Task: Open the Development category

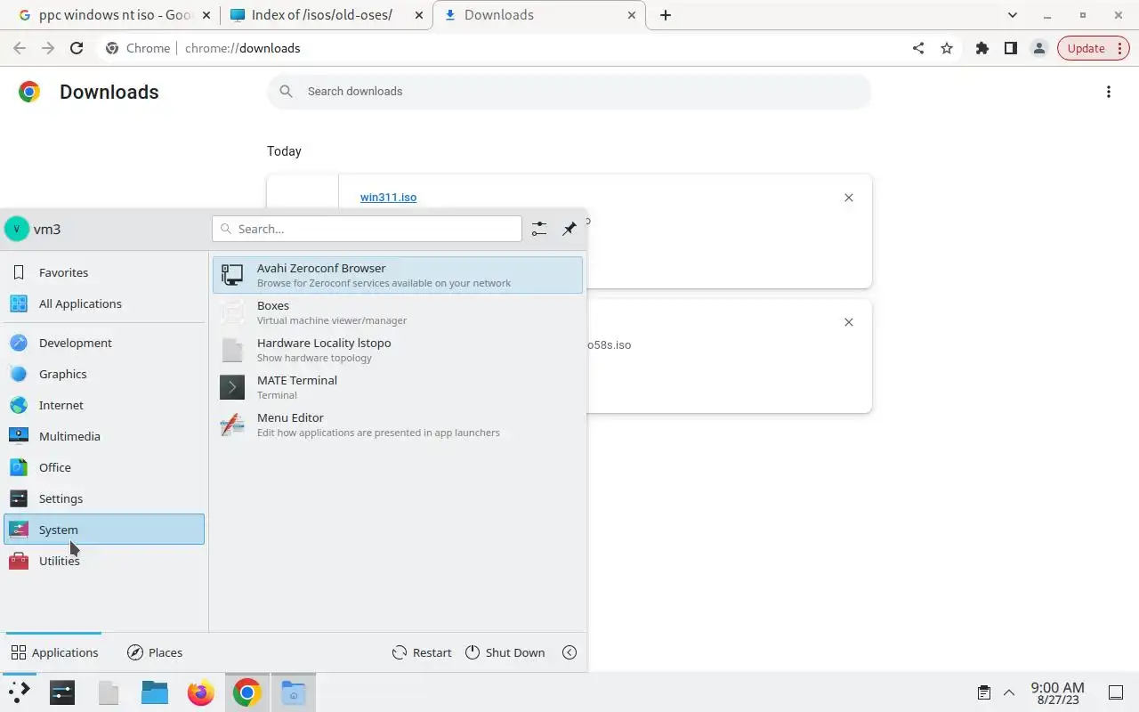Action: 104,343
